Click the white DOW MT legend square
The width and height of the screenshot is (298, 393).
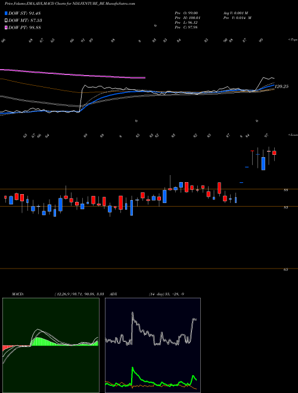pos(7,21)
